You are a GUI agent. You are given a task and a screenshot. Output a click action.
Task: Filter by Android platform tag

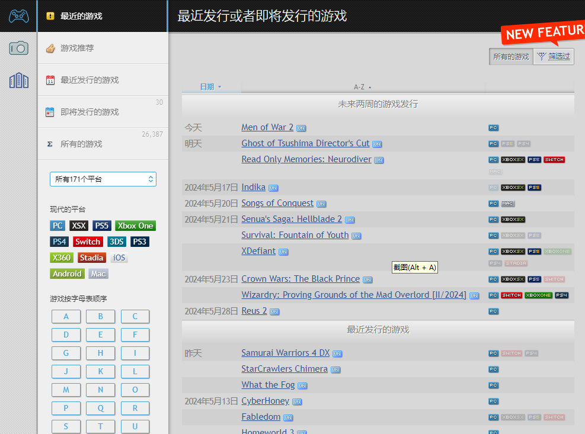point(67,274)
